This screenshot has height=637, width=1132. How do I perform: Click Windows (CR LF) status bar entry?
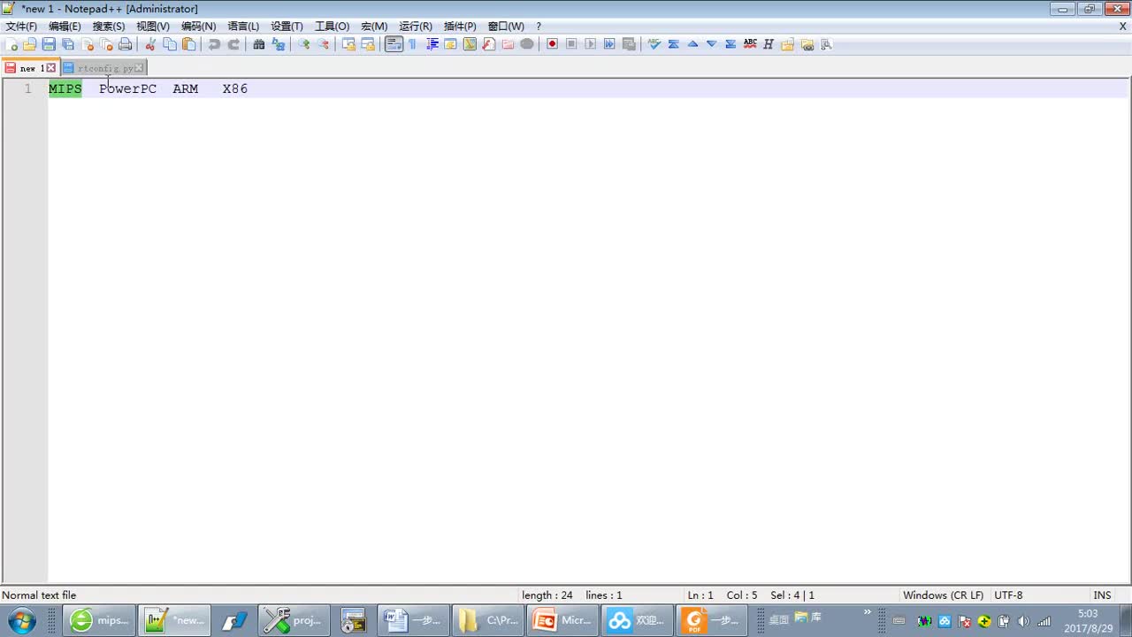click(943, 595)
